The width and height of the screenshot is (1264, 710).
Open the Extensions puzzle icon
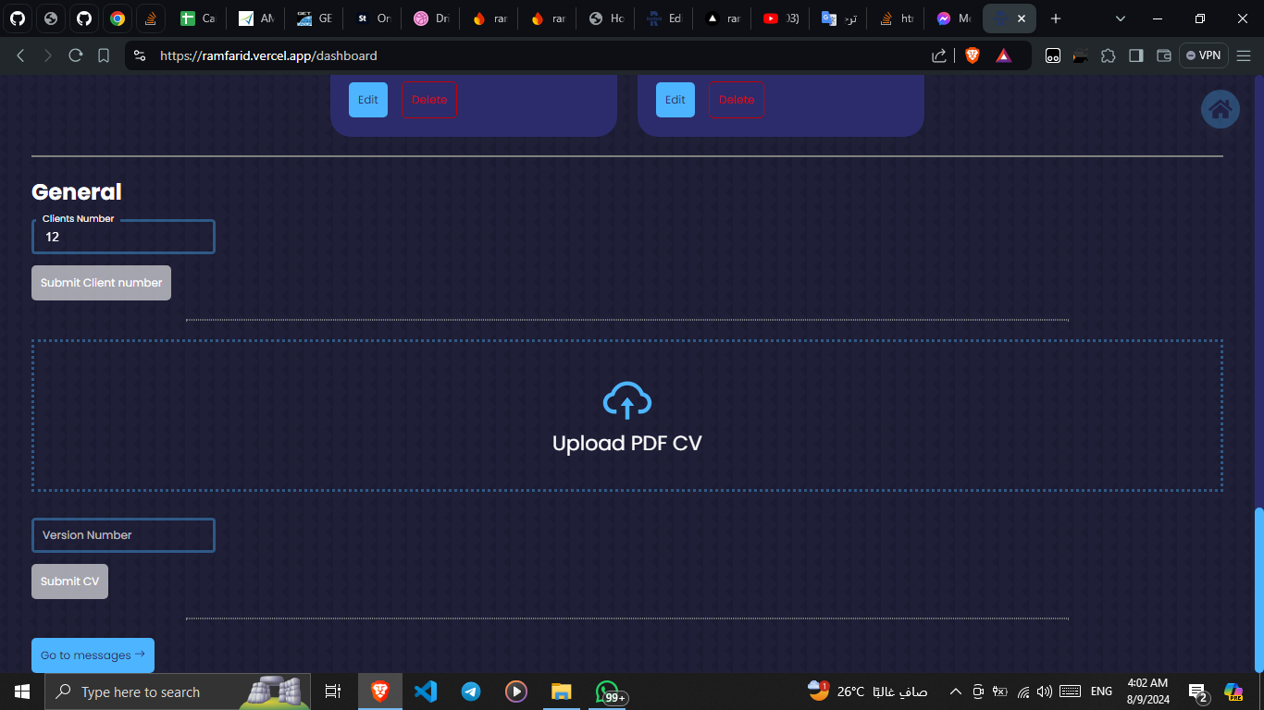1109,55
